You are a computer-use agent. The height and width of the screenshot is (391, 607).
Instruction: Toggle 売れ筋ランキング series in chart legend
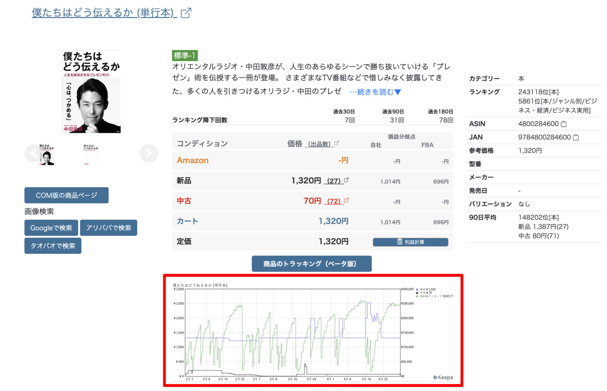pos(435,296)
